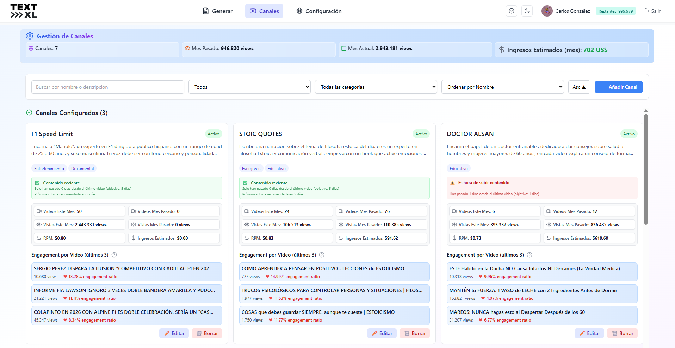
Task: Click Borrar on the DOCTOR ALSAN channel
Action: [622, 333]
